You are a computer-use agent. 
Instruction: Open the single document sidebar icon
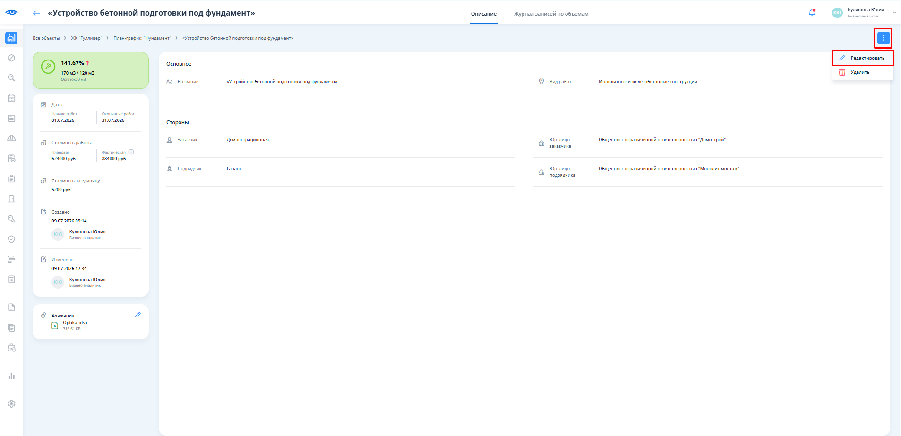(x=11, y=308)
